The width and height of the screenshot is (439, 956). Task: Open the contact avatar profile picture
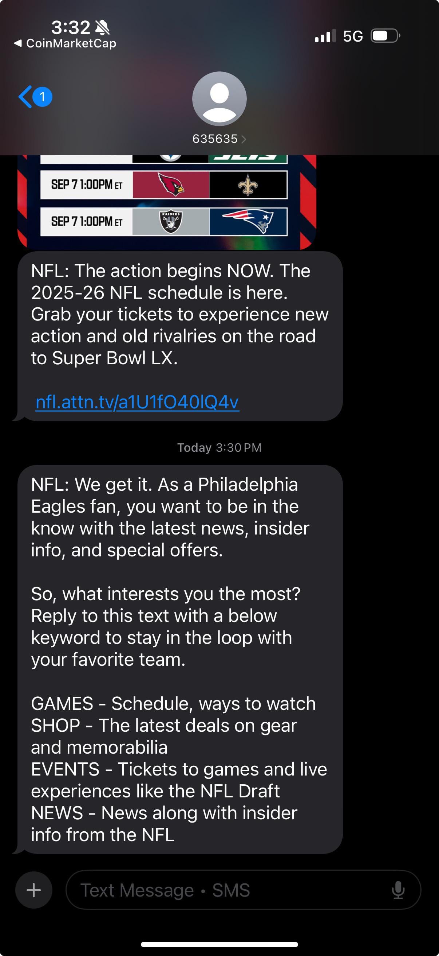219,99
